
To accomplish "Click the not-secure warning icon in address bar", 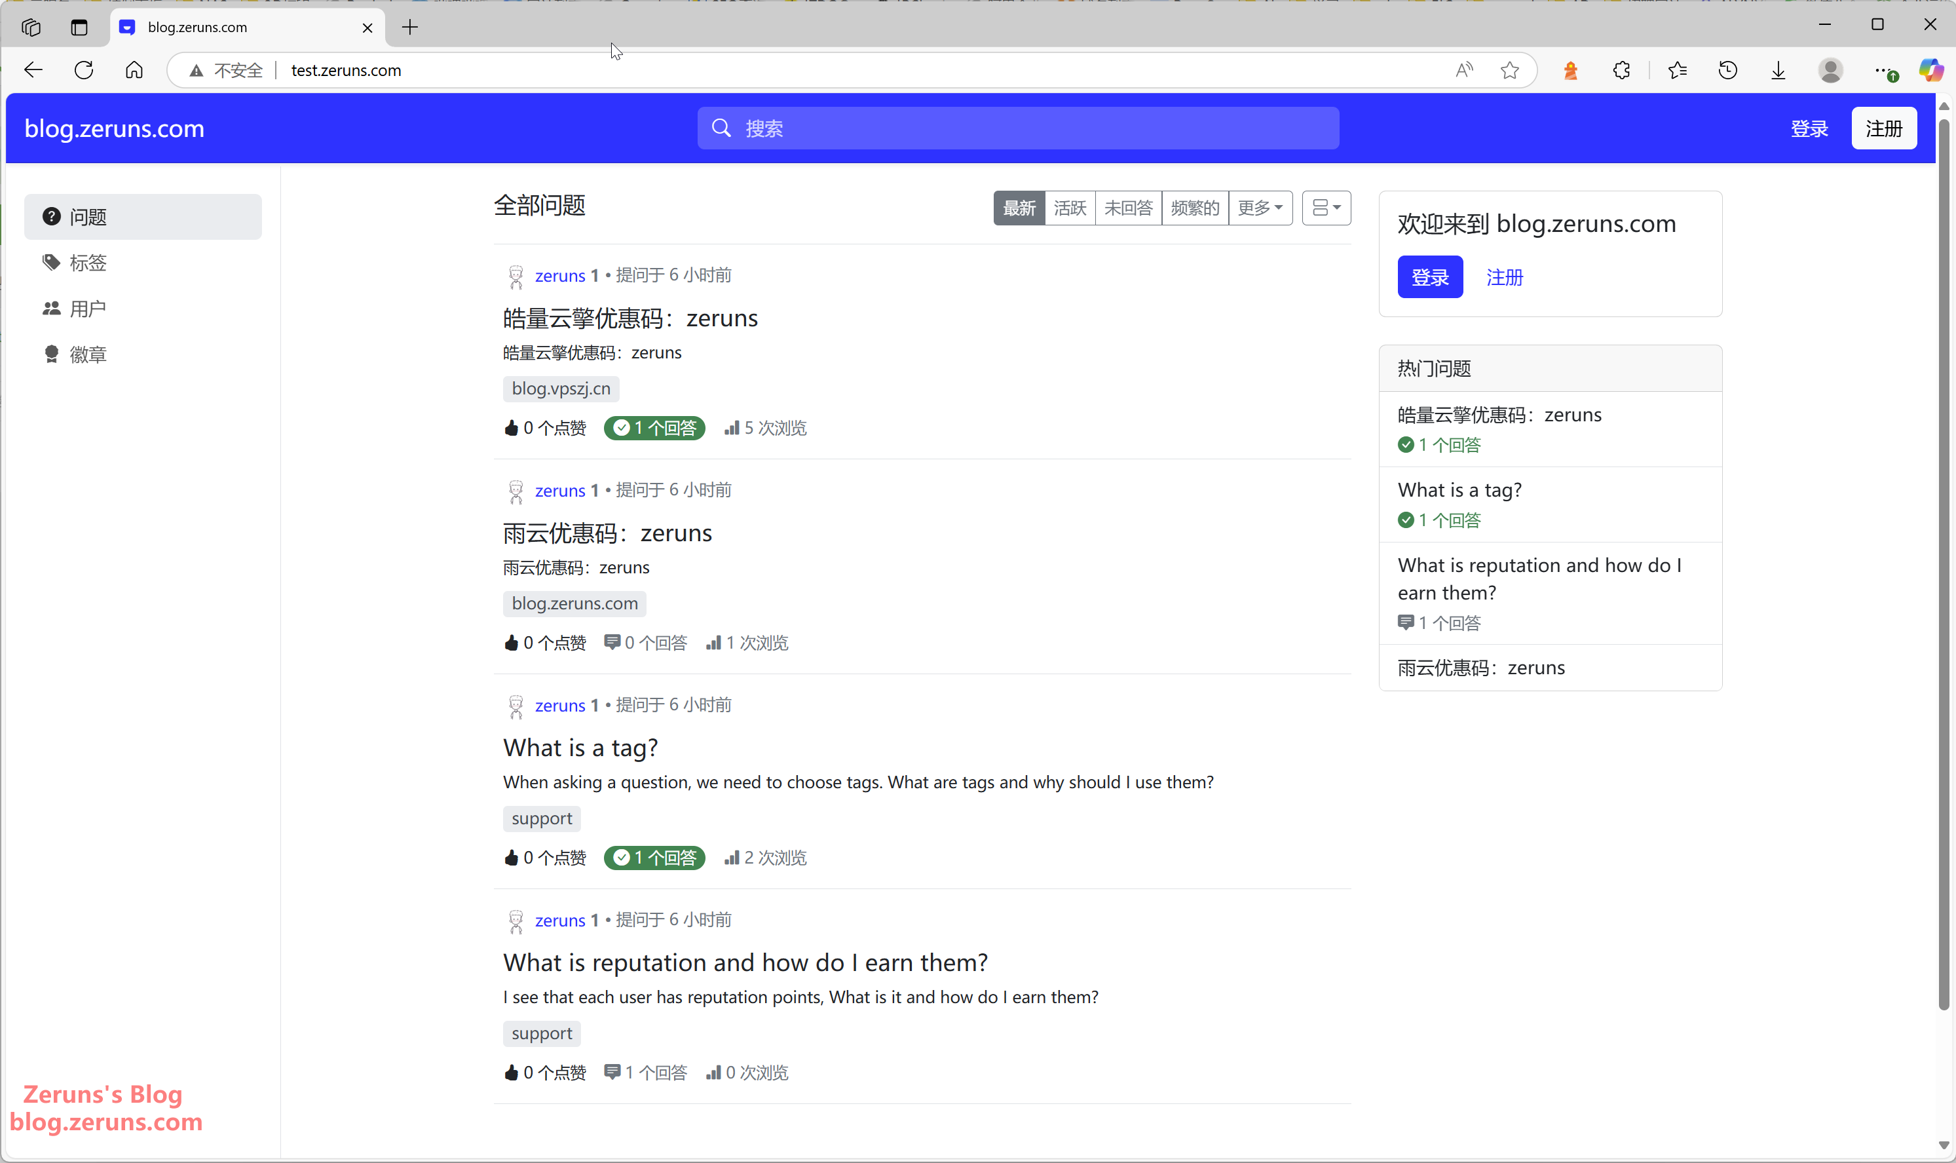I will pyautogui.click(x=197, y=71).
